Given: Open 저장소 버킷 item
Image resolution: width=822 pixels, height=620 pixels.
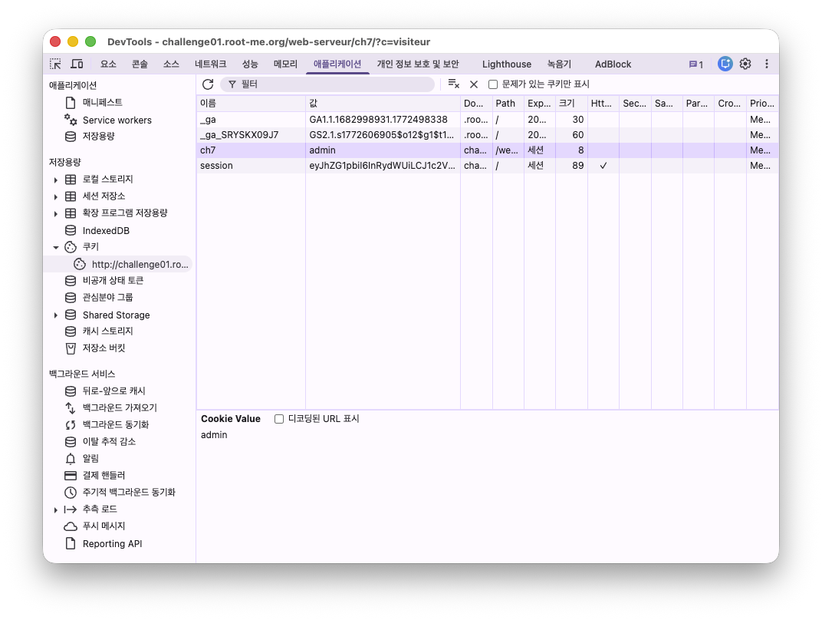Looking at the screenshot, I should [x=104, y=348].
